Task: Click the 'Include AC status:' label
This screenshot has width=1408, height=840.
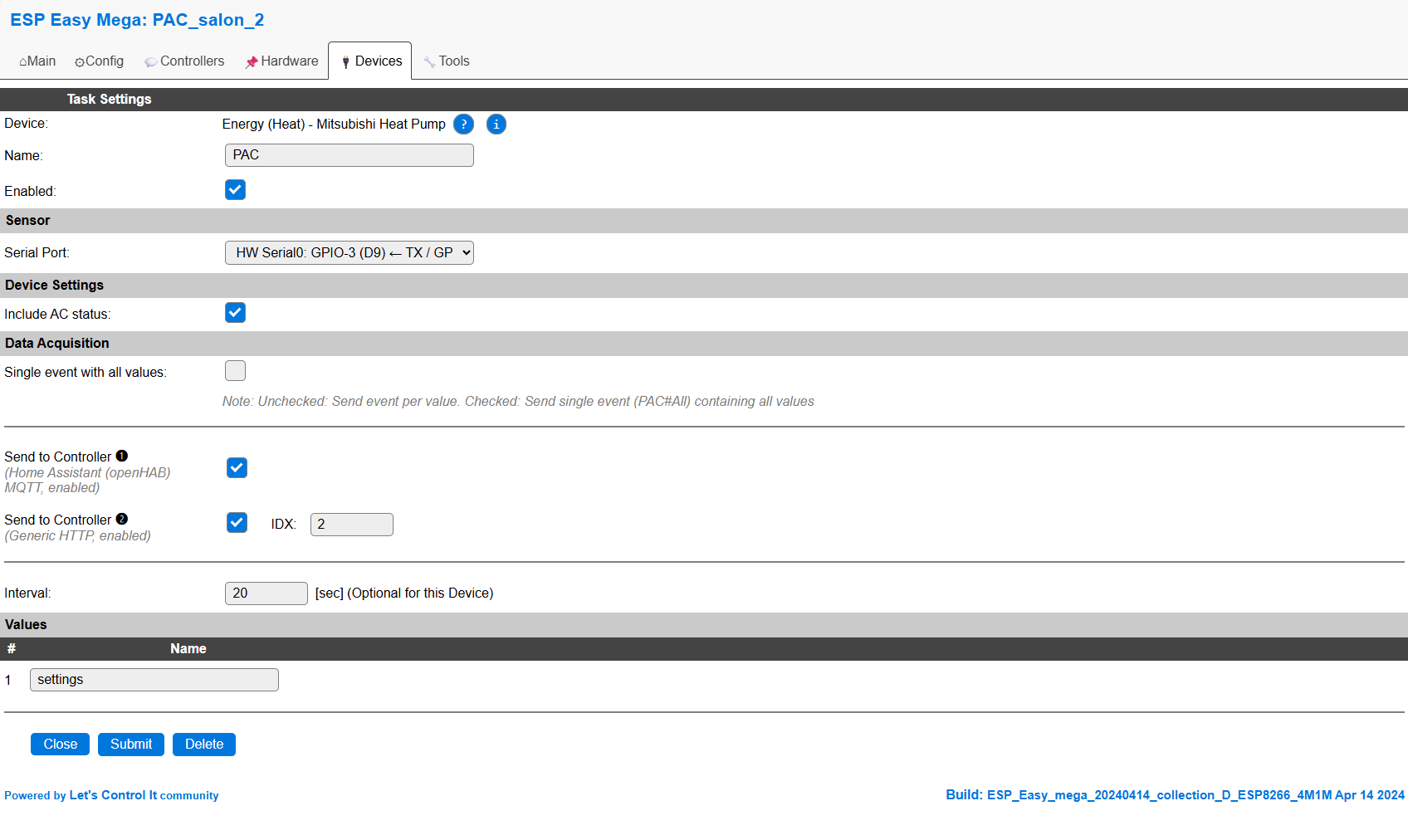Action: 57,315
